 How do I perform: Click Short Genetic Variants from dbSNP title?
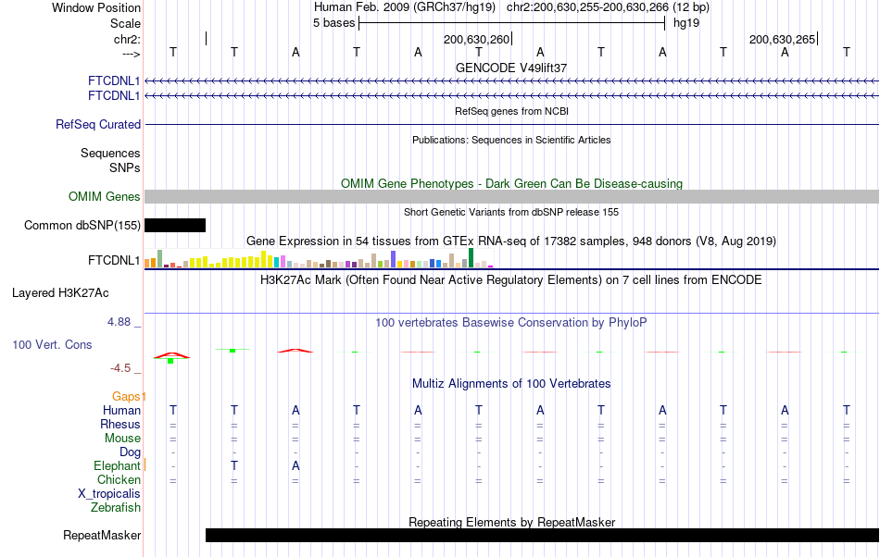(511, 212)
